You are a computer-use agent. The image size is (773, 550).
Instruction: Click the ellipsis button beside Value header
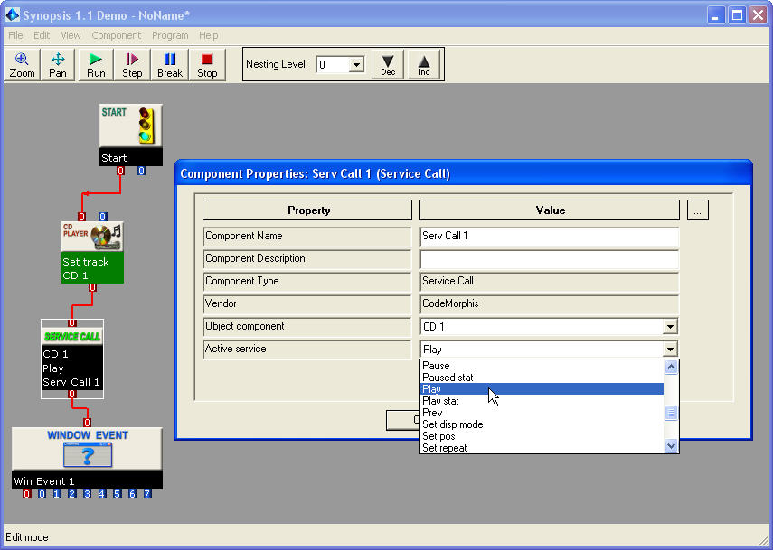(x=698, y=210)
